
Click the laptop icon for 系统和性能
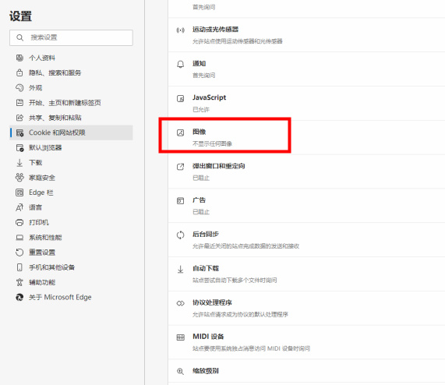click(19, 238)
